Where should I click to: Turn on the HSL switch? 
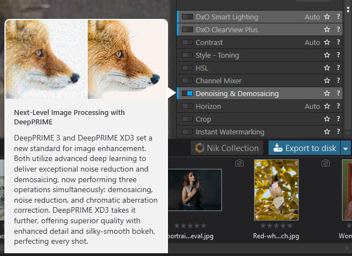tap(187, 68)
